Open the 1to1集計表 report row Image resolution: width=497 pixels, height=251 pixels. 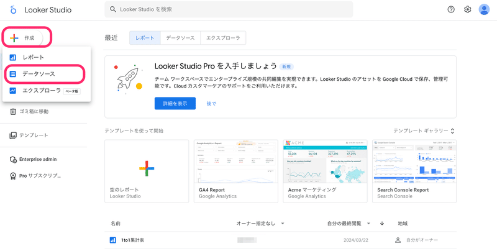coord(281,240)
